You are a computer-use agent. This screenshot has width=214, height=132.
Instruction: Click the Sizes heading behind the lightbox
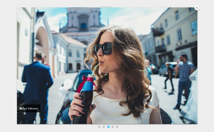[107, 6]
